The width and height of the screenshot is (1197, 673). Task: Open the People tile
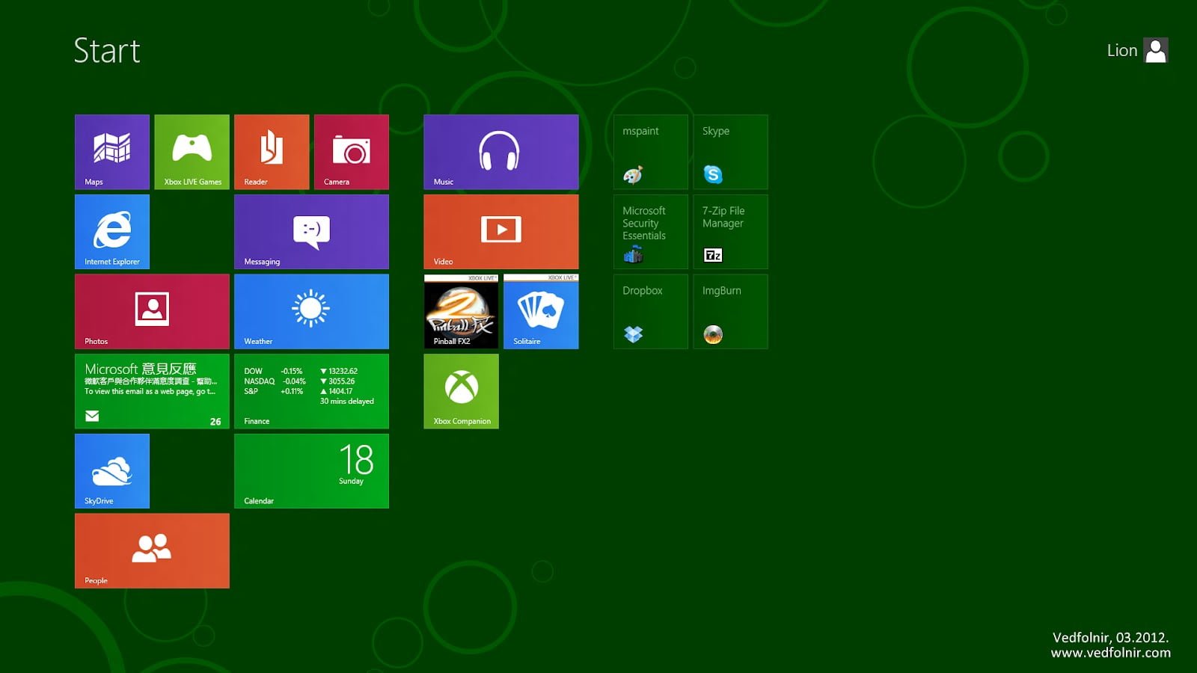[x=152, y=550]
